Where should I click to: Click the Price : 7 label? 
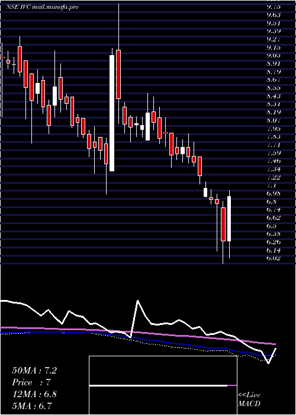(x=31, y=382)
